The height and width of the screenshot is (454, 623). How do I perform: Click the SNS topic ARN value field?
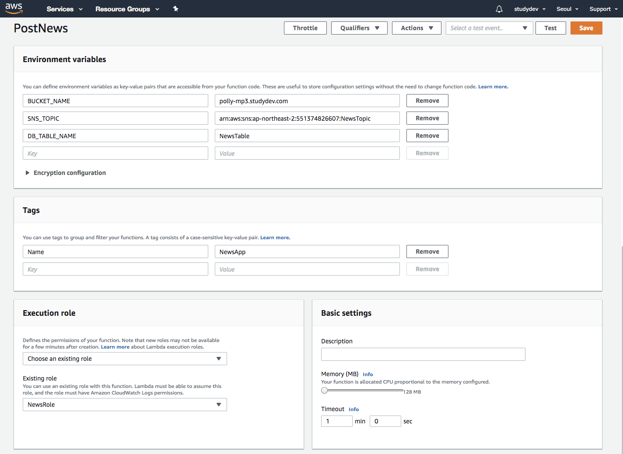coord(307,118)
